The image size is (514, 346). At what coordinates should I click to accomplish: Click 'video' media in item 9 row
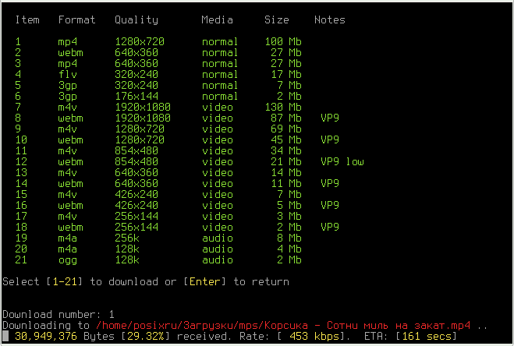click(x=218, y=129)
